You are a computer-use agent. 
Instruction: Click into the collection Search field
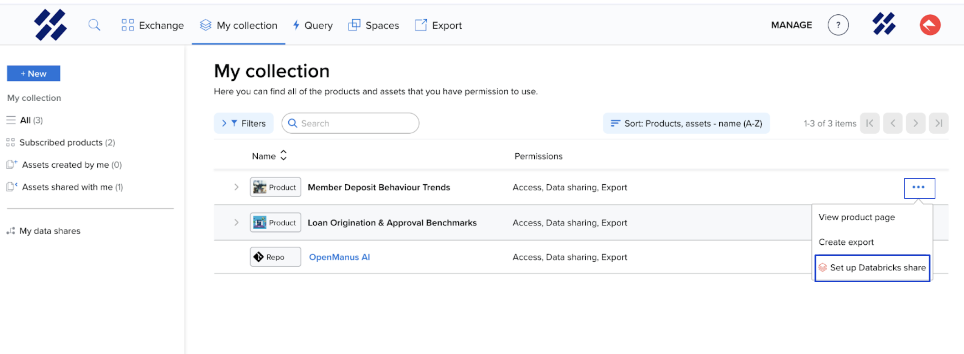click(x=355, y=123)
